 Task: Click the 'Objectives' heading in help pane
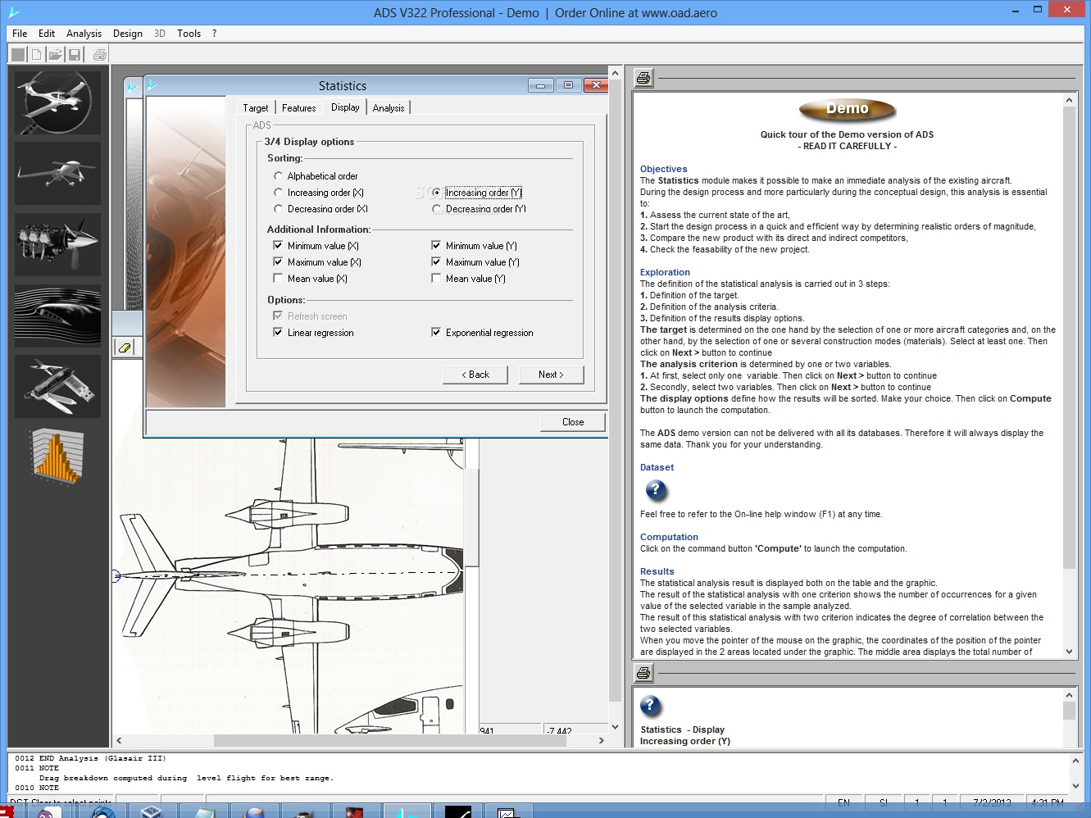[663, 169]
